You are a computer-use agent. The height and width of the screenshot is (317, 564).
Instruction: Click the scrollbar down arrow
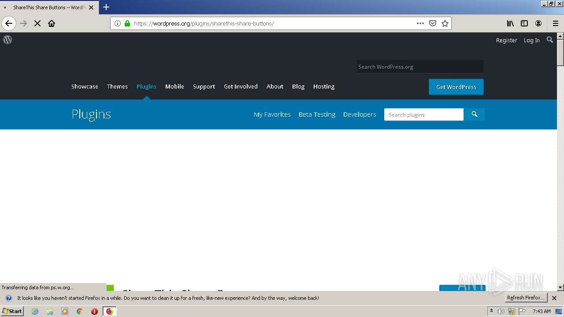pyautogui.click(x=560, y=288)
